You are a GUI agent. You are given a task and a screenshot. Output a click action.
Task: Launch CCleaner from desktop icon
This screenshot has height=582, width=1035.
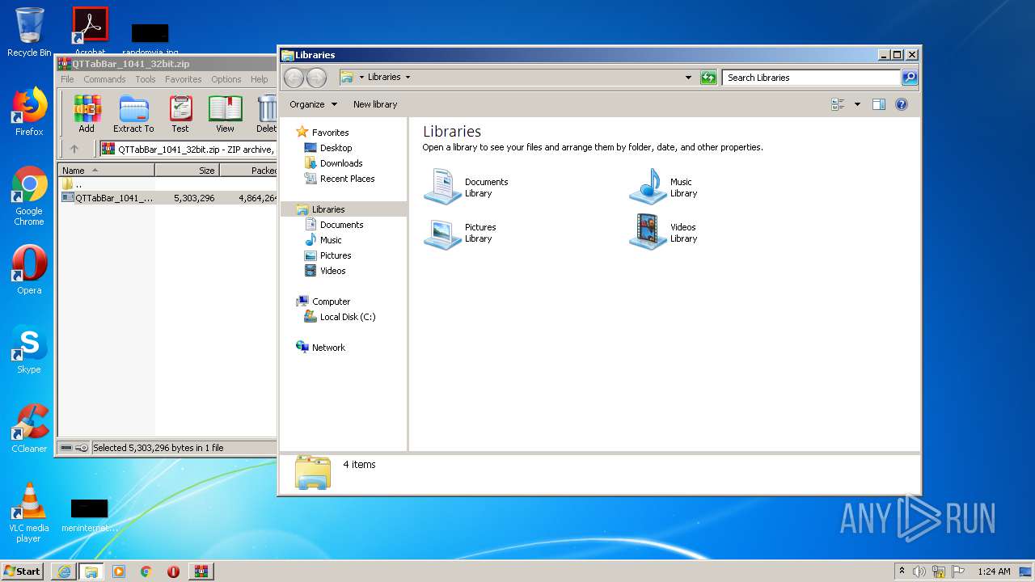[x=29, y=428]
